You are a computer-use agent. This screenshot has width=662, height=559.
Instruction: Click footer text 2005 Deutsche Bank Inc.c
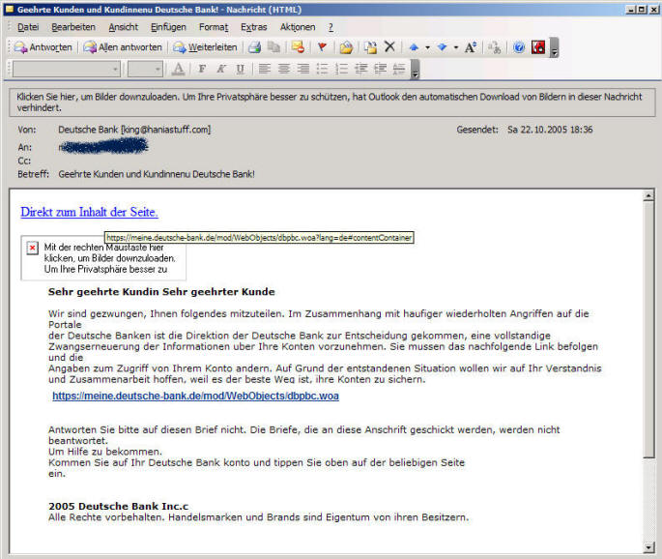(118, 506)
